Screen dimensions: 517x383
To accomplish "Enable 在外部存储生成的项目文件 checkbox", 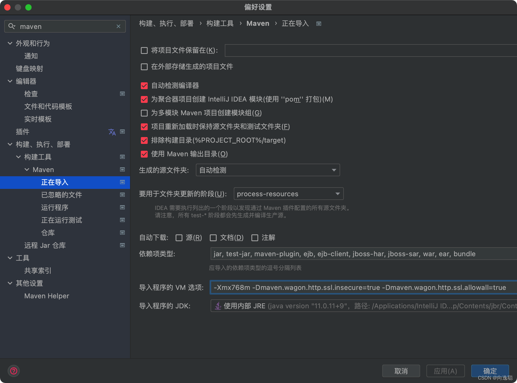I will 144,67.
